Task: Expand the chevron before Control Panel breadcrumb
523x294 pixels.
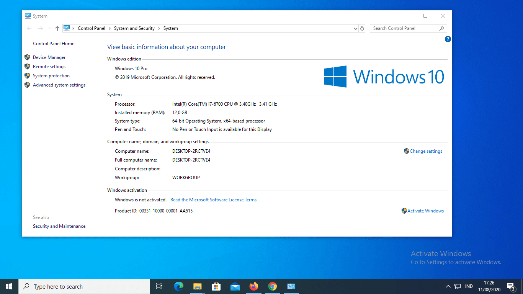Action: point(73,28)
